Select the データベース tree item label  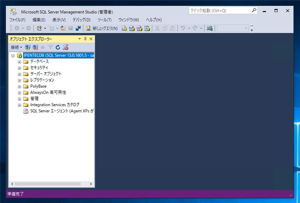[x=40, y=62]
